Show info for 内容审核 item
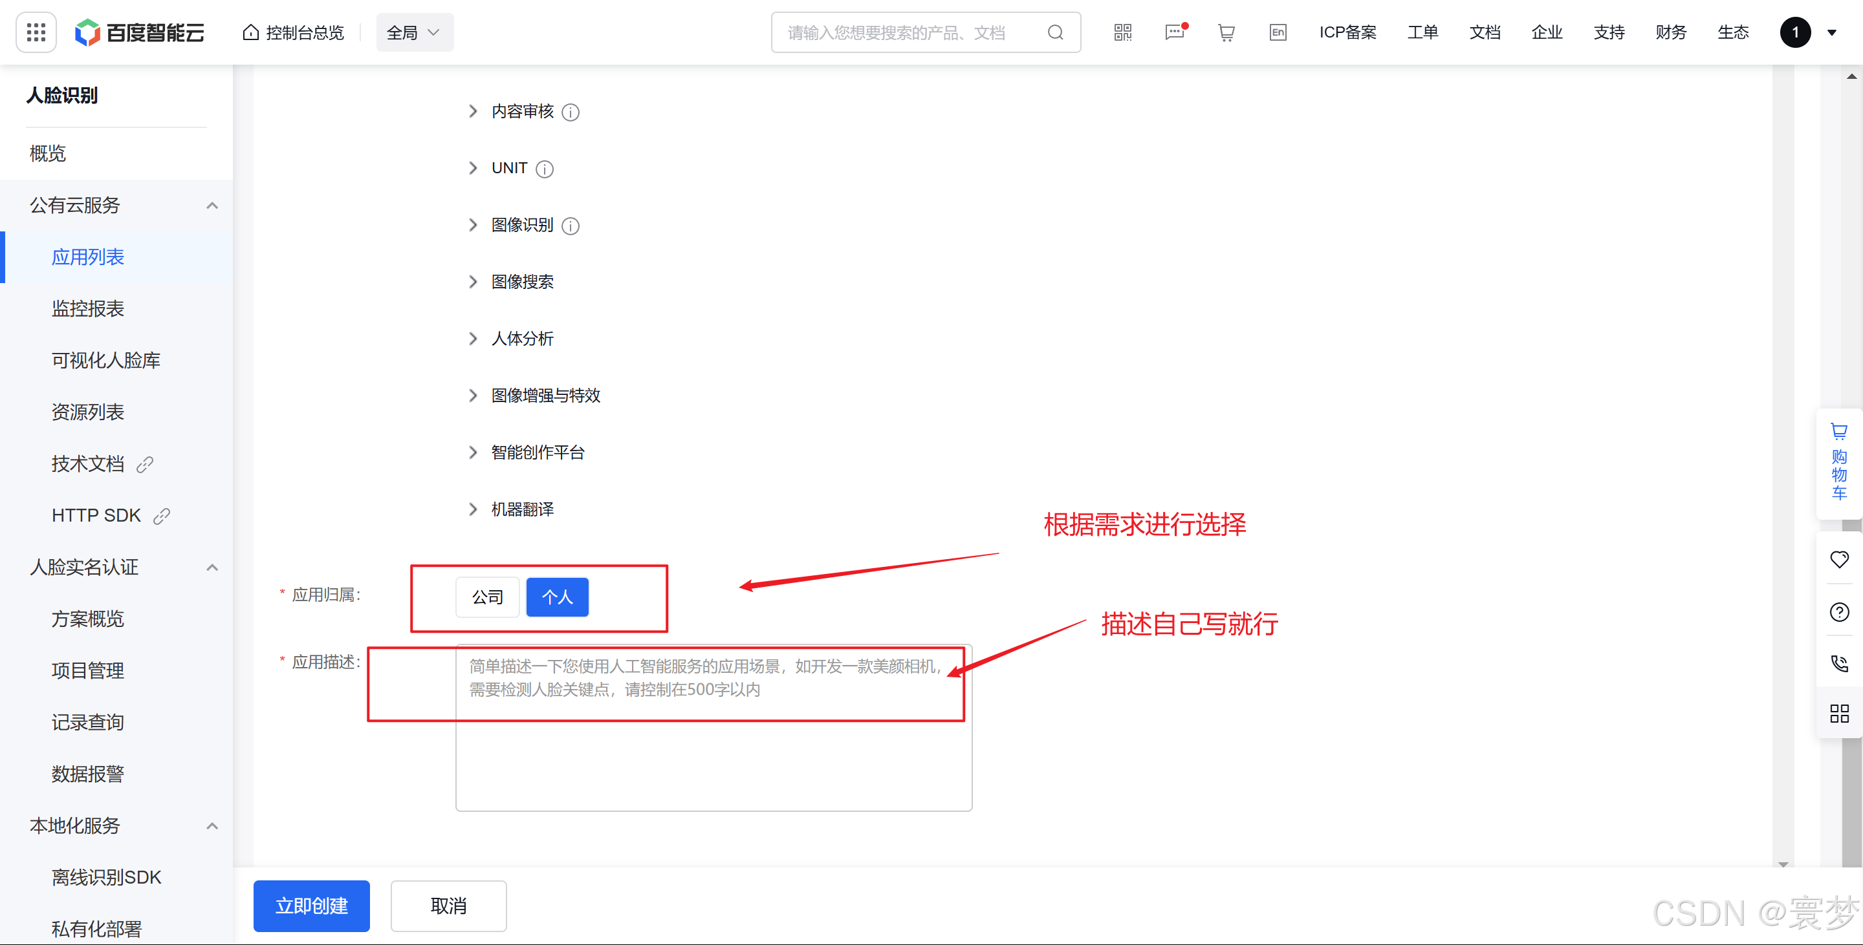The width and height of the screenshot is (1863, 945). click(x=571, y=112)
